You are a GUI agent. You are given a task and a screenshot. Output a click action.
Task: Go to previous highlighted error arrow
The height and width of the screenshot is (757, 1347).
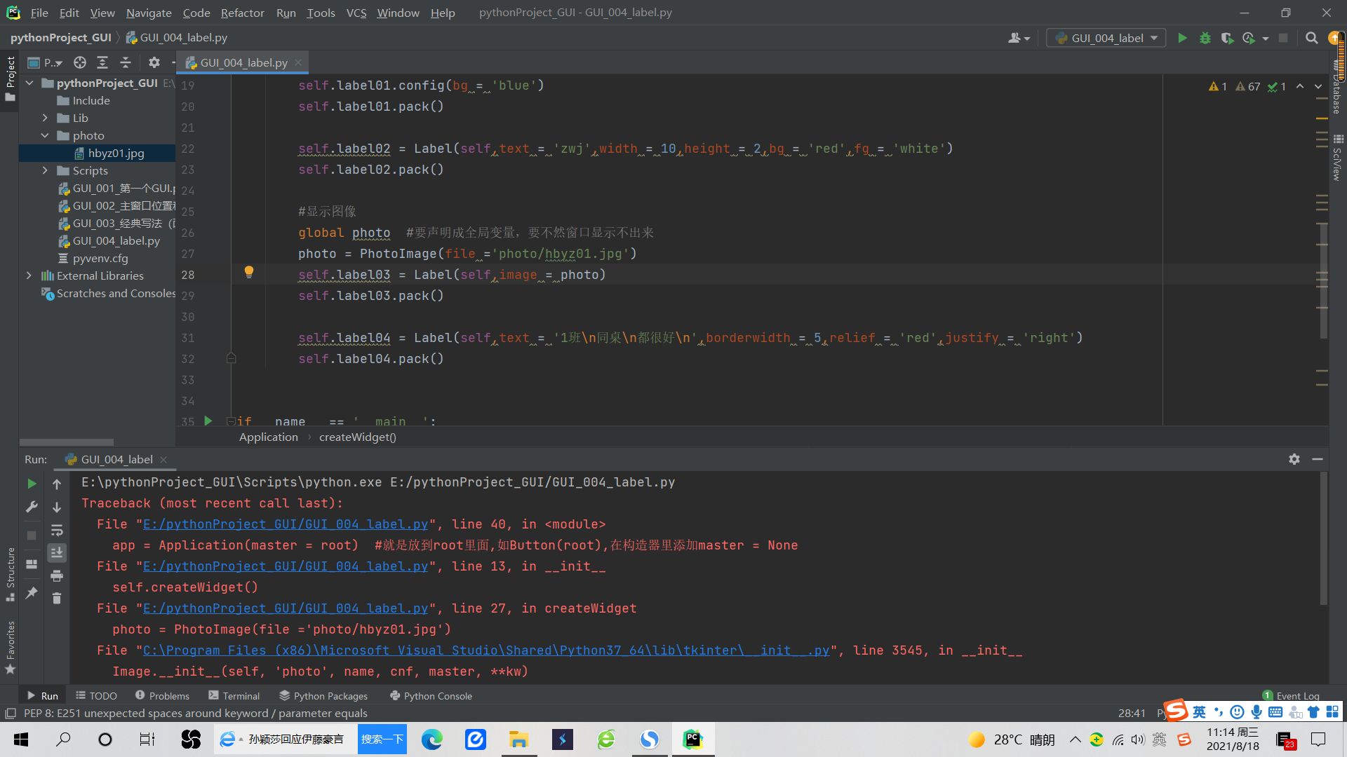pos(1300,86)
